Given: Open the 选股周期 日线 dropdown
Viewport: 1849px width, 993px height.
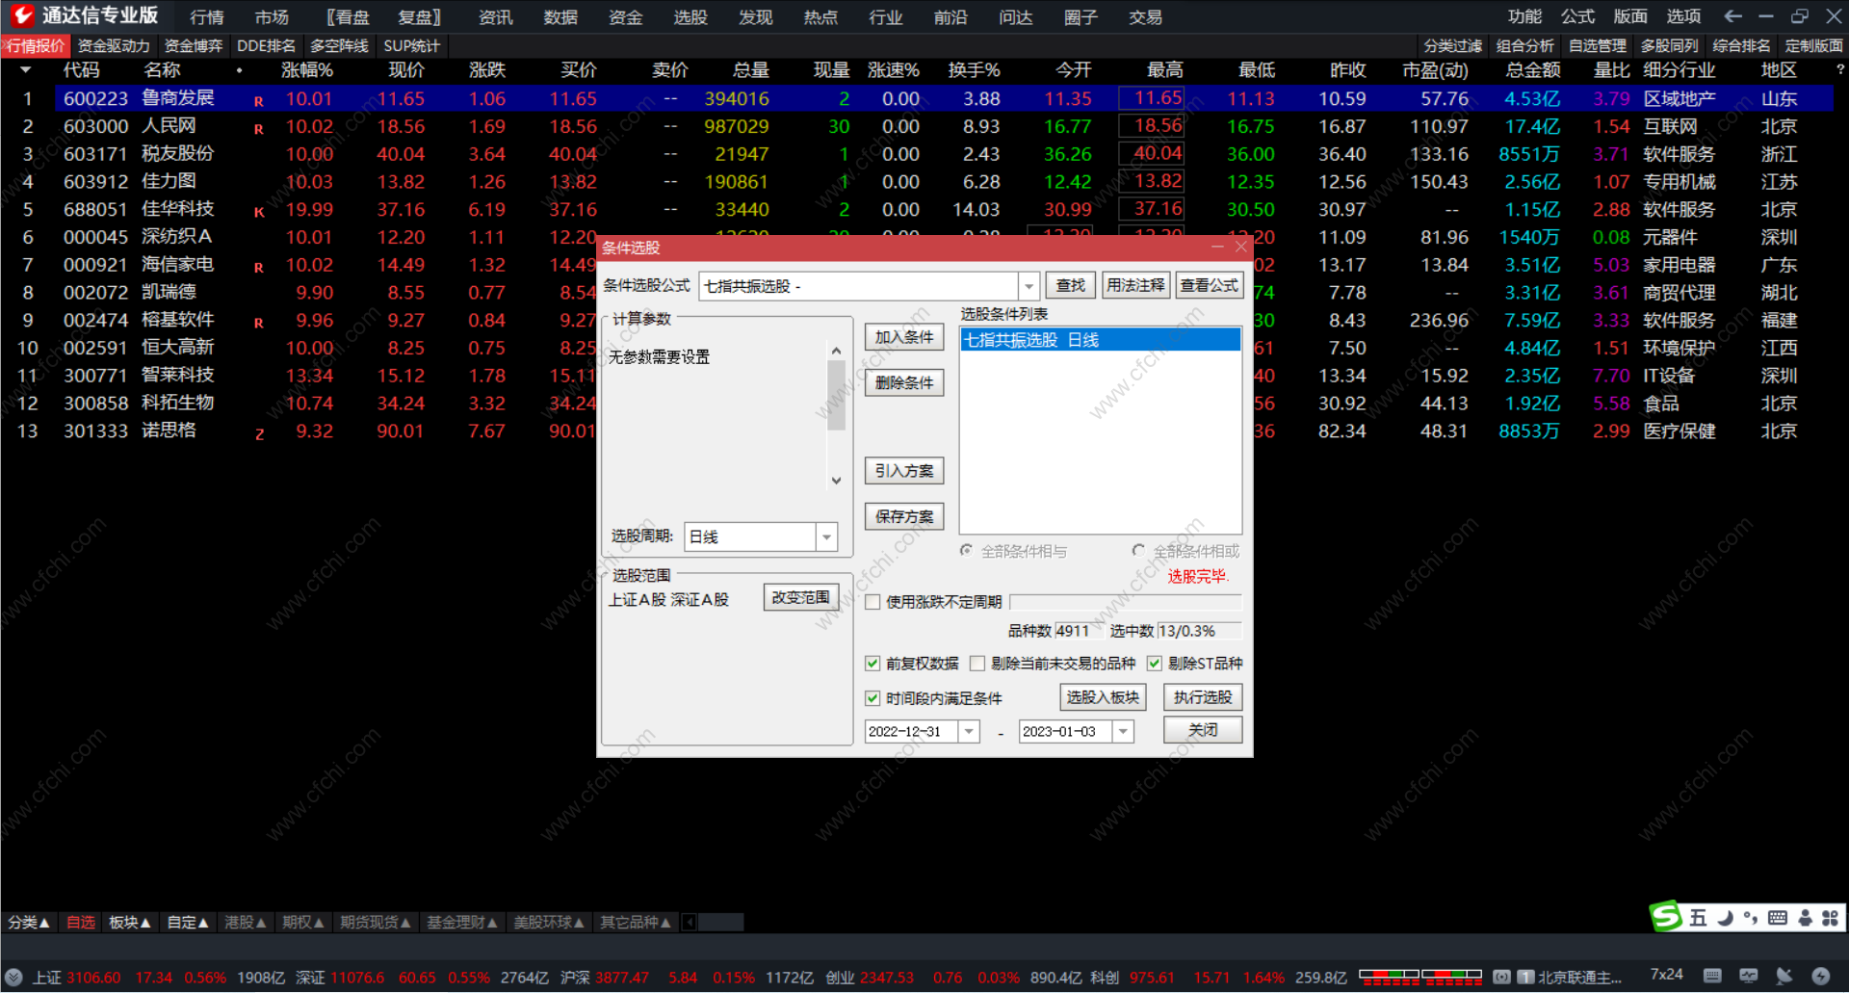Looking at the screenshot, I should click(x=827, y=536).
